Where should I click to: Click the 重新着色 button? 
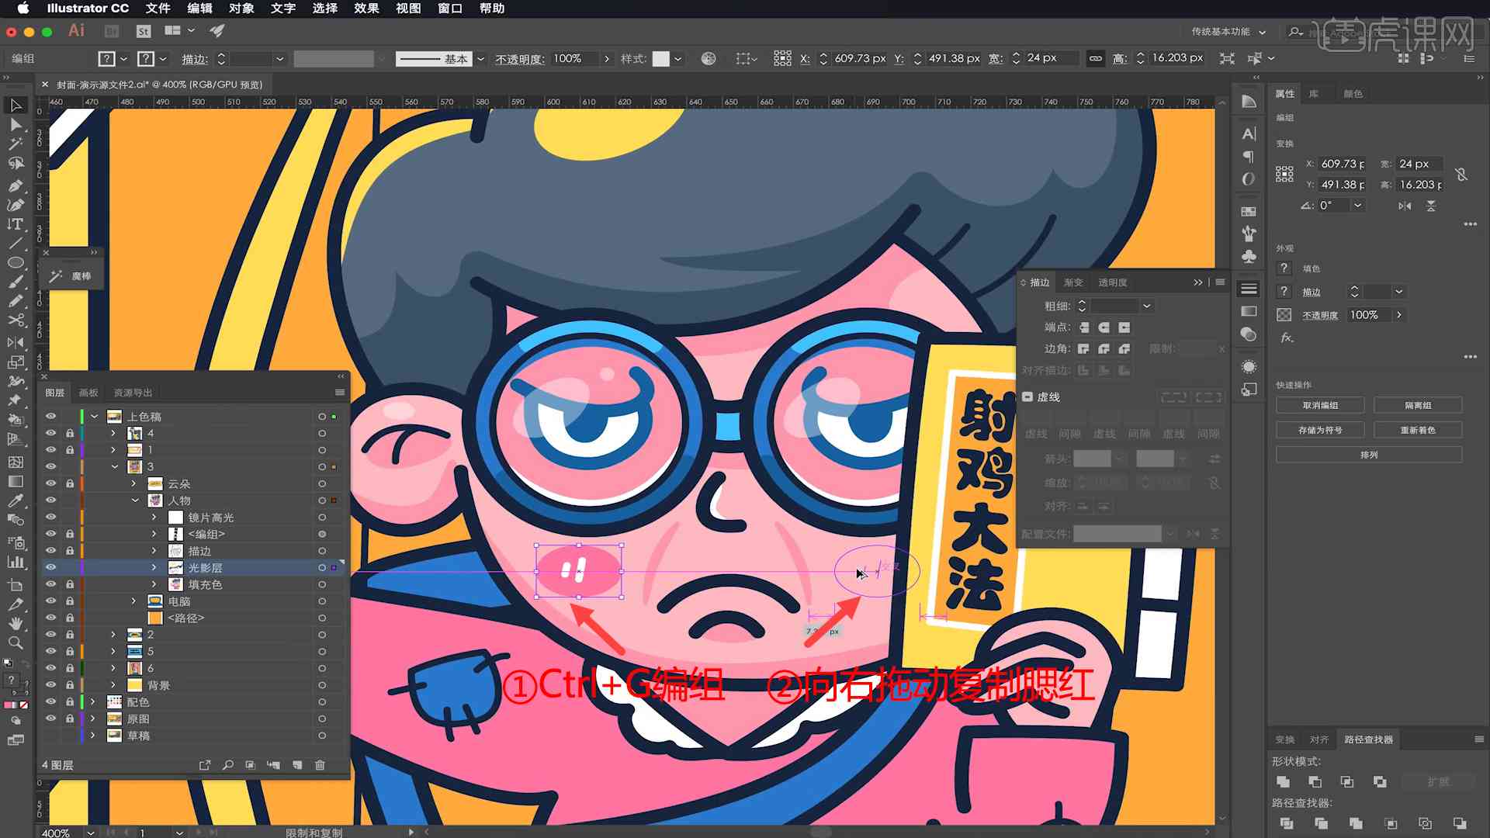(1418, 430)
